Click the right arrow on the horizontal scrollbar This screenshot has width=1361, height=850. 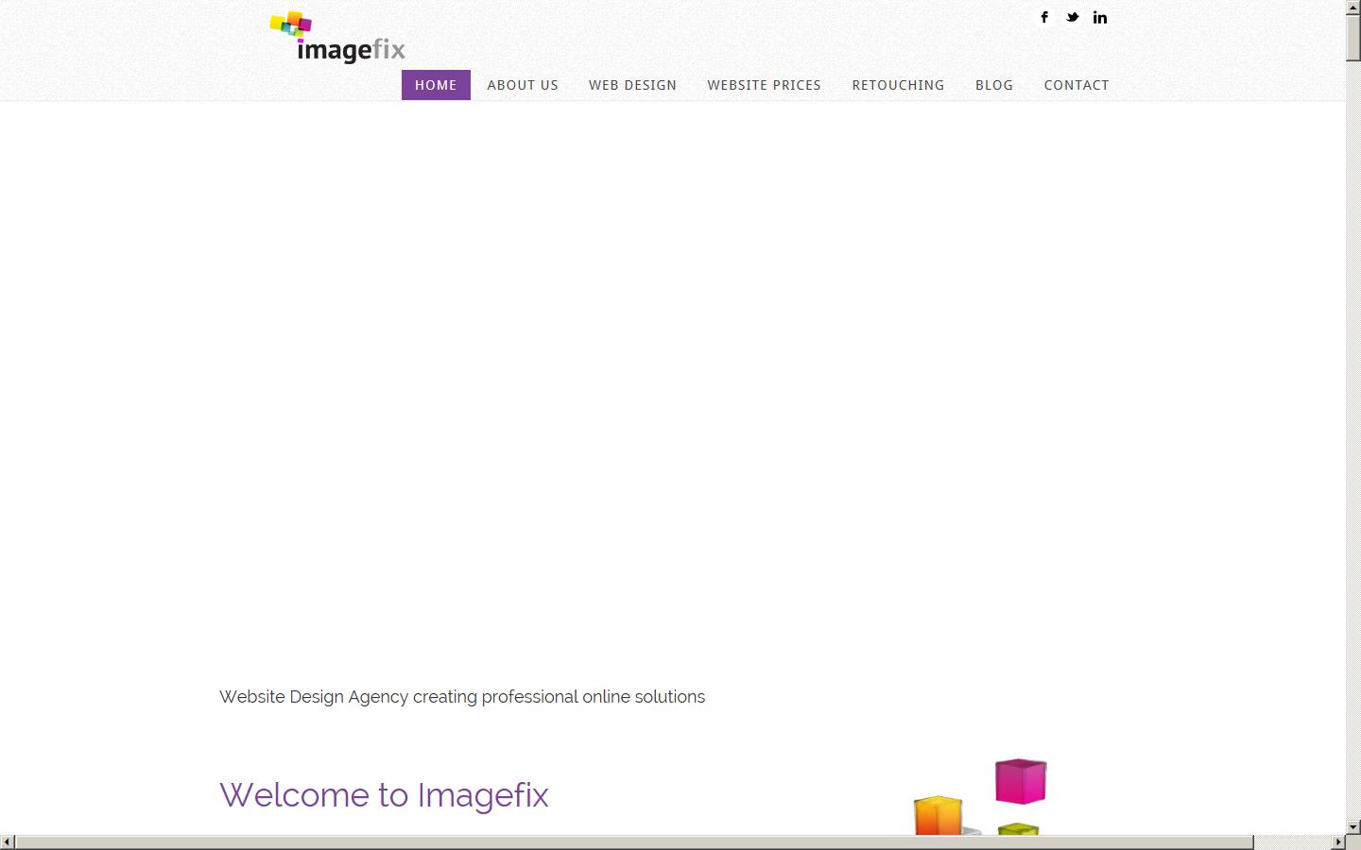[x=1340, y=841]
